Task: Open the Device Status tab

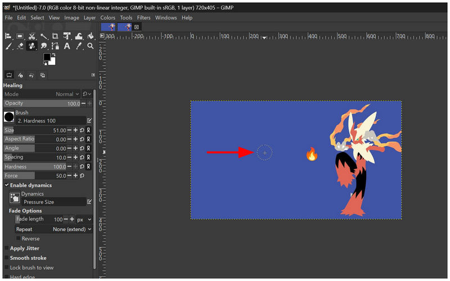Action: pyautogui.click(x=20, y=75)
